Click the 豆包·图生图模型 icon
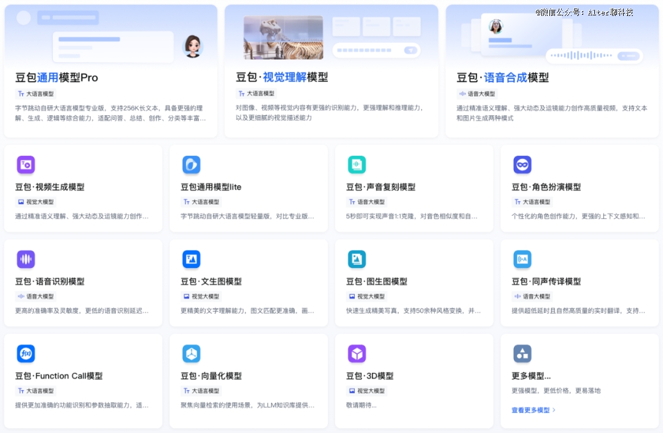Viewport: 663px width, 433px height. click(x=357, y=259)
